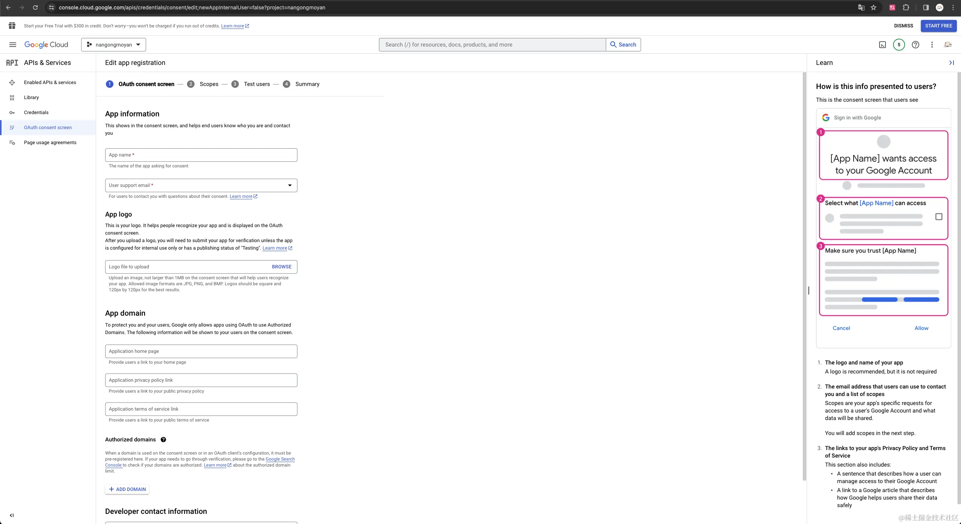Collapse the Learn side panel
This screenshot has width=961, height=524.
[x=951, y=63]
